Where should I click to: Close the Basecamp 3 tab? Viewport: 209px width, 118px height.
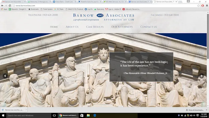(50, 2)
